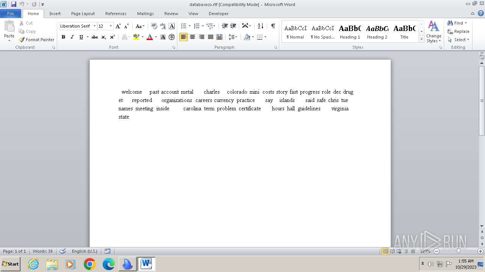Toggle Center alignment
Viewport: 485px width, 272px height.
(192, 37)
